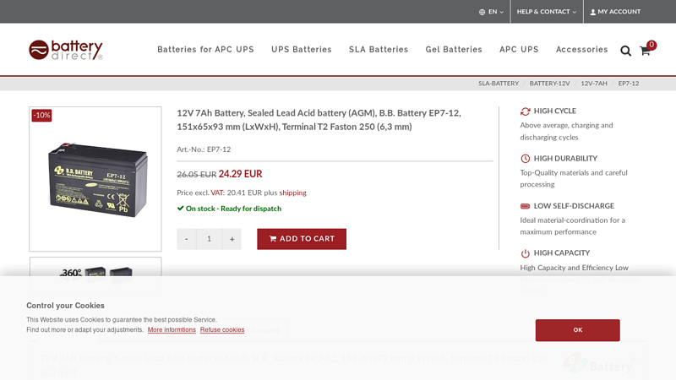Open the EN language dropdown

(491, 12)
